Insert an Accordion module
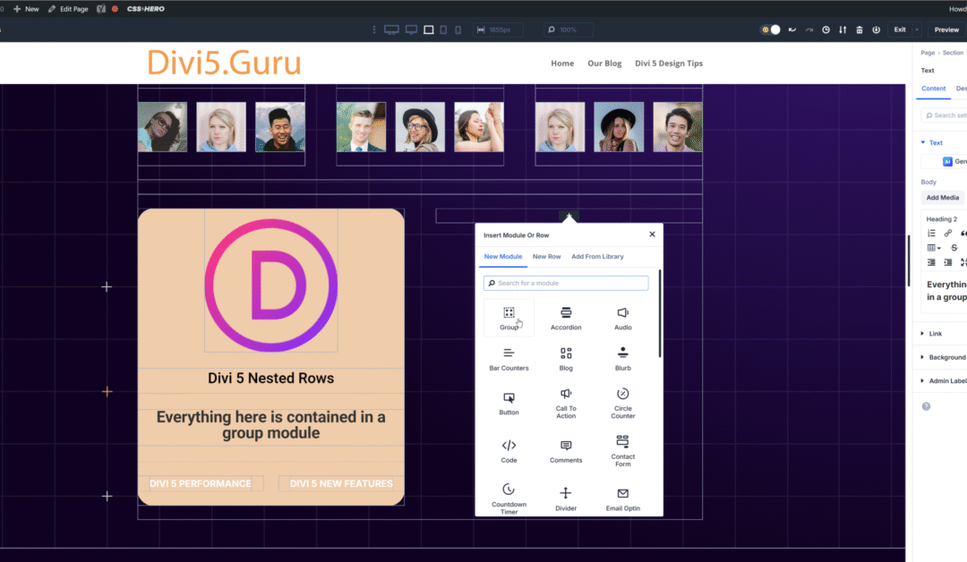 566,318
